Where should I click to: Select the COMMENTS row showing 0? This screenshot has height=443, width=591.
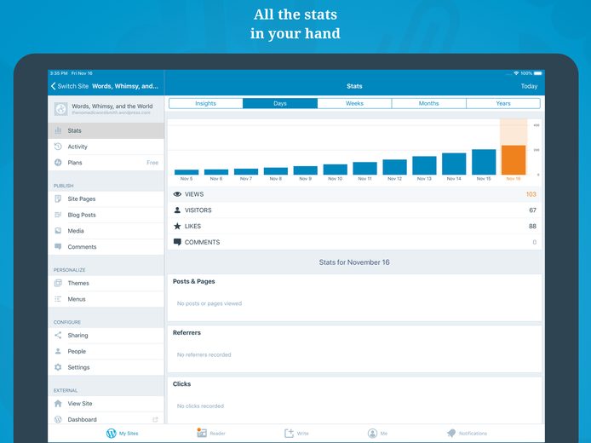(354, 242)
